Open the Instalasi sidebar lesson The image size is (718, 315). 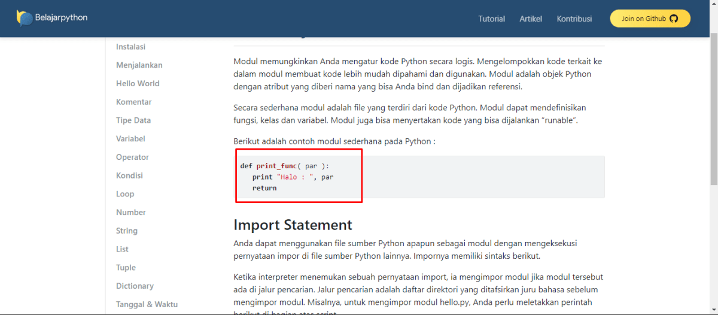[130, 47]
